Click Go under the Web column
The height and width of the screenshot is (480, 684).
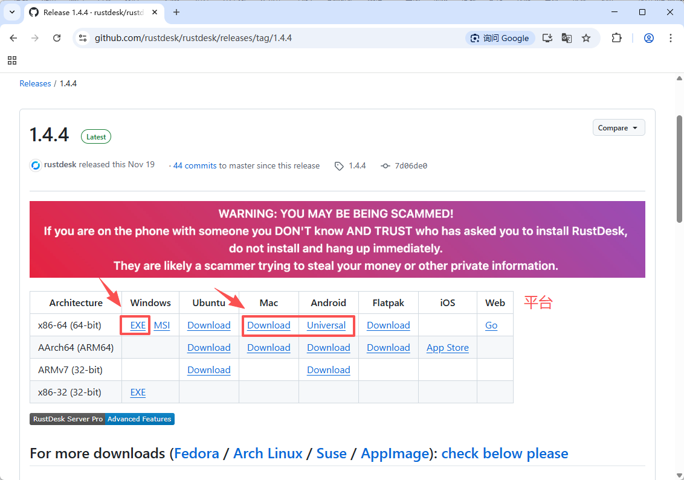click(x=491, y=325)
